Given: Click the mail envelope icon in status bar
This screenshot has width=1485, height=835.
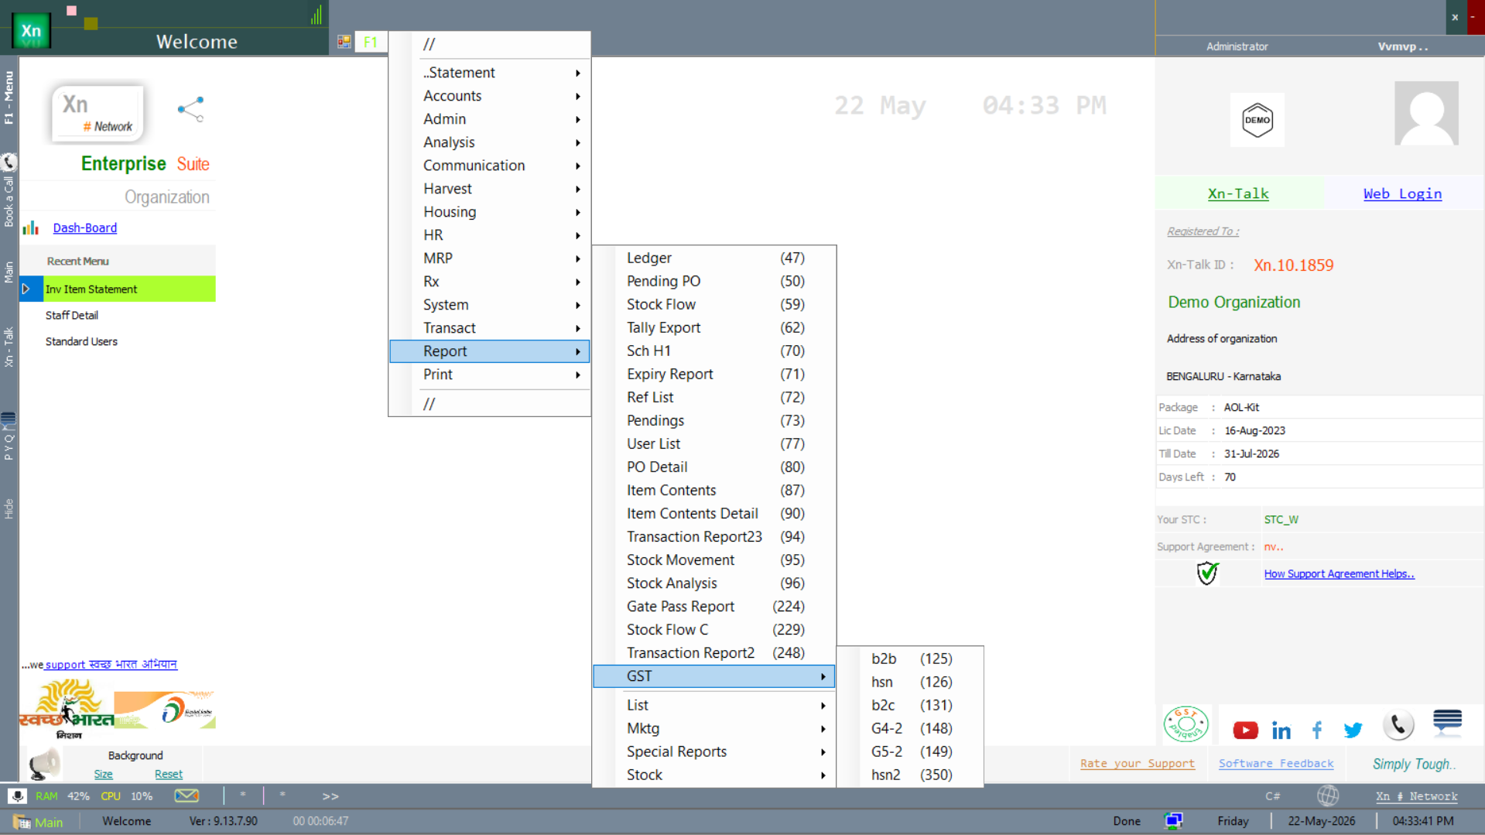Looking at the screenshot, I should 186,796.
